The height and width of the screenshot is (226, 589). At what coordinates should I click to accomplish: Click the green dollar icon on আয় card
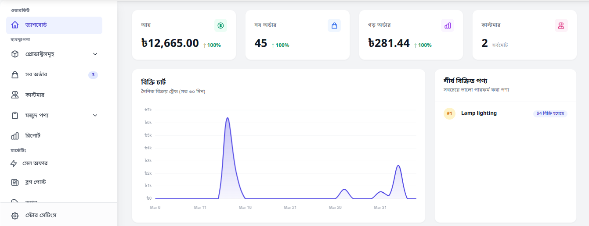220,25
